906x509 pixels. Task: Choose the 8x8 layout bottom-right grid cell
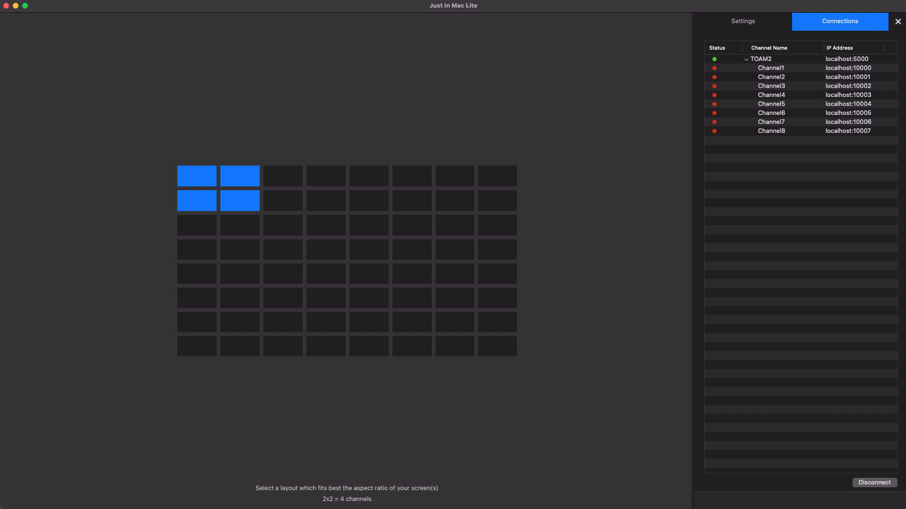pyautogui.click(x=497, y=346)
